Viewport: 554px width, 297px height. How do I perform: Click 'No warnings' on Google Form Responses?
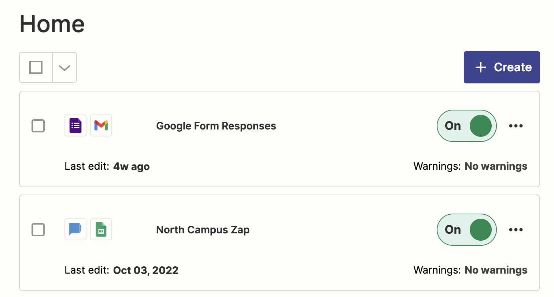(496, 166)
